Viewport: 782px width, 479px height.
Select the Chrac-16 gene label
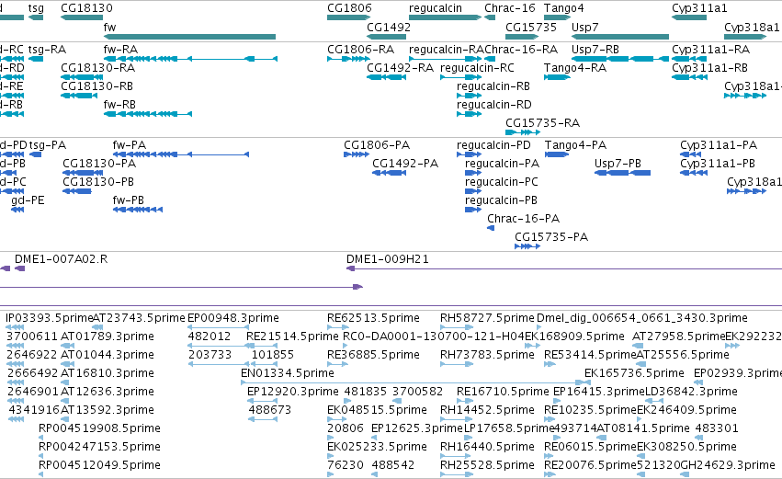pos(510,8)
